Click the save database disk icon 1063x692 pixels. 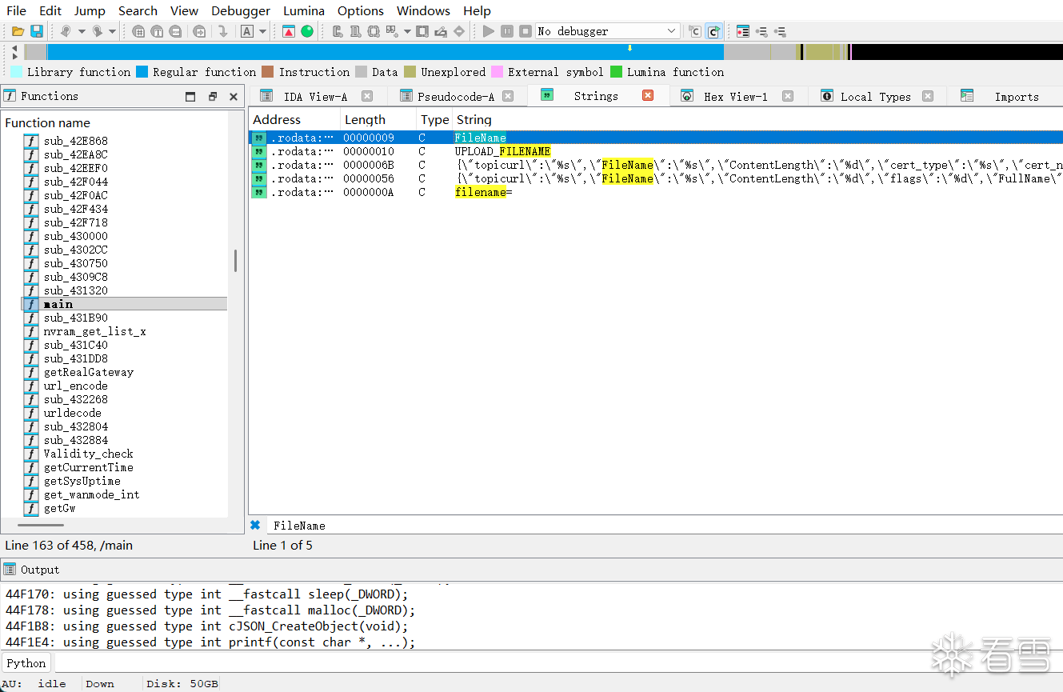36,31
